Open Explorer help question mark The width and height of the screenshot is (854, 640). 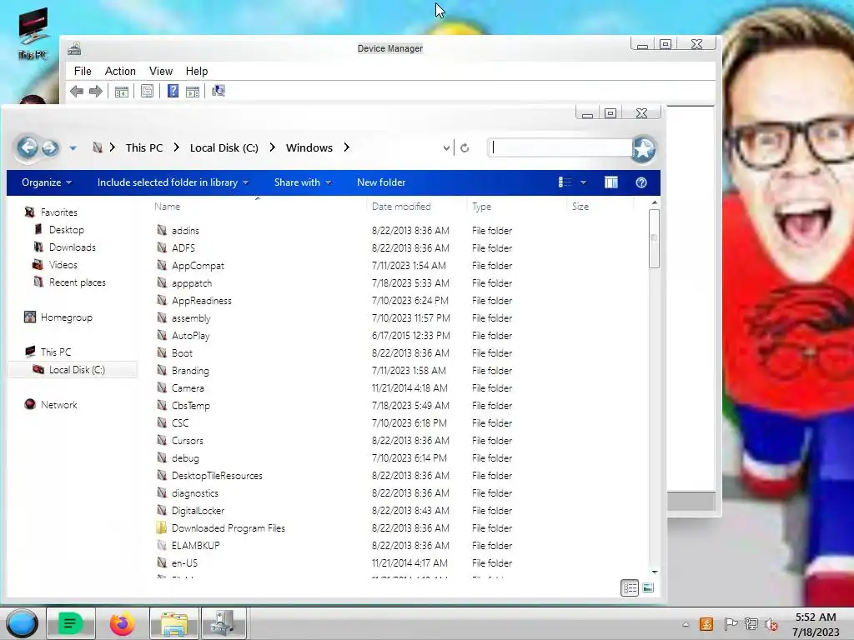641,182
